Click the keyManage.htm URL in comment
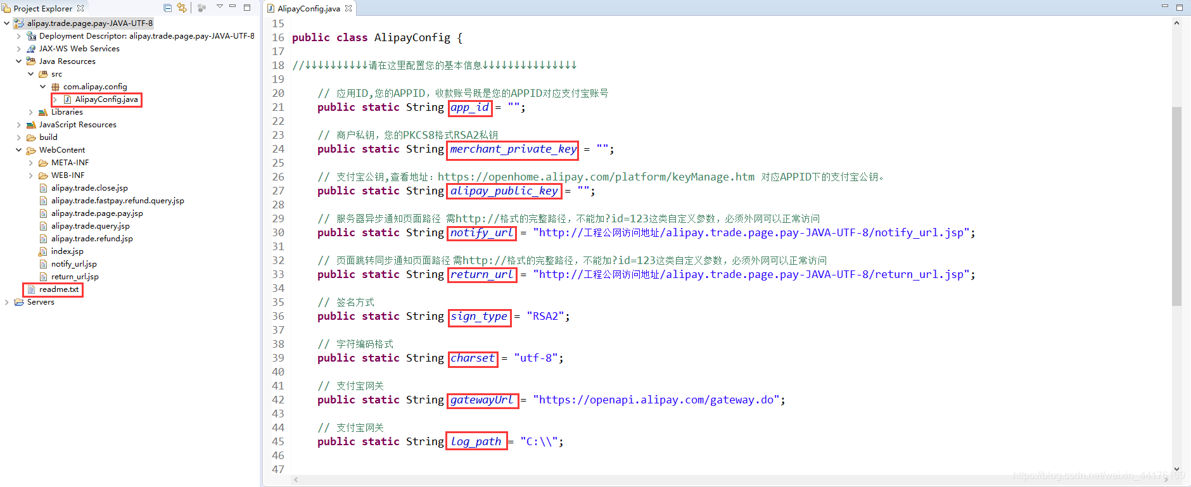The width and height of the screenshot is (1191, 487). (596, 177)
